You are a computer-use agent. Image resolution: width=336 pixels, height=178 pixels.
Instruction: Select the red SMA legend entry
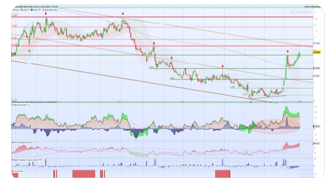25,10
